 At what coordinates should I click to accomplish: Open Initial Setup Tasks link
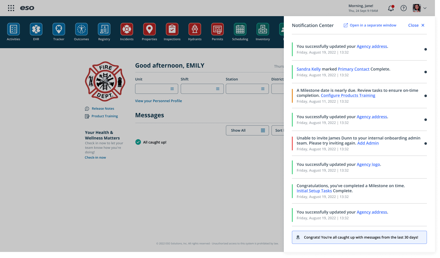[x=314, y=191]
